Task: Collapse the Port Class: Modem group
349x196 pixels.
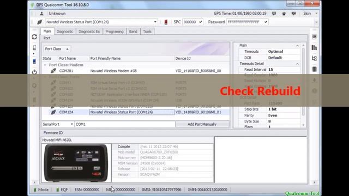Action: pyautogui.click(x=45, y=65)
